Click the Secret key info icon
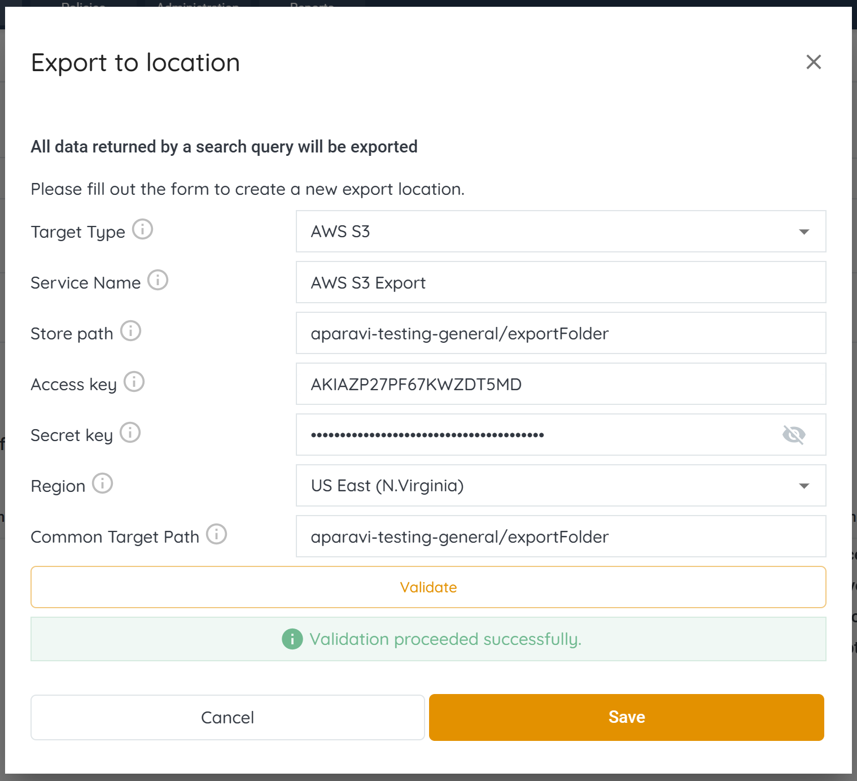 pos(130,433)
